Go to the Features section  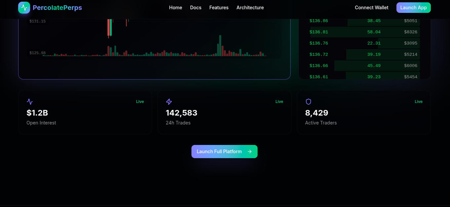tap(219, 8)
